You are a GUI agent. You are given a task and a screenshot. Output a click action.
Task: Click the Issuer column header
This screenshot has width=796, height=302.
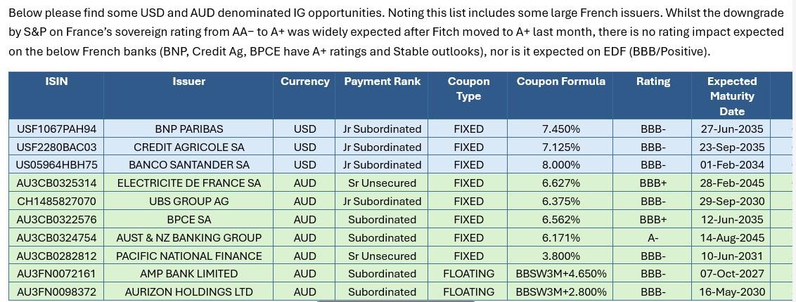pyautogui.click(x=188, y=81)
